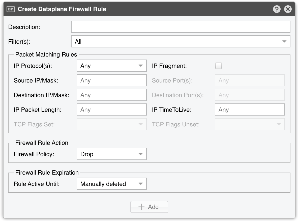The width and height of the screenshot is (298, 221).
Task: Enable the IP Fragment checkbox
Action: coord(219,66)
